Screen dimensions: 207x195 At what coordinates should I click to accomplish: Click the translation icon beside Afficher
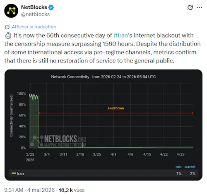coord(7,27)
